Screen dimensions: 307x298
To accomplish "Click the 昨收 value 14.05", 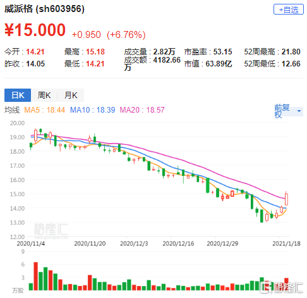I will [x=35, y=64].
